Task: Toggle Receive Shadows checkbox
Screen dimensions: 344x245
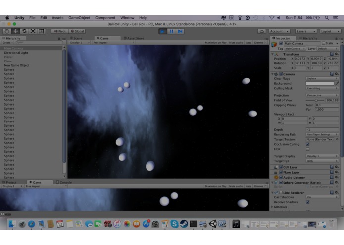Action: pyautogui.click(x=308, y=202)
